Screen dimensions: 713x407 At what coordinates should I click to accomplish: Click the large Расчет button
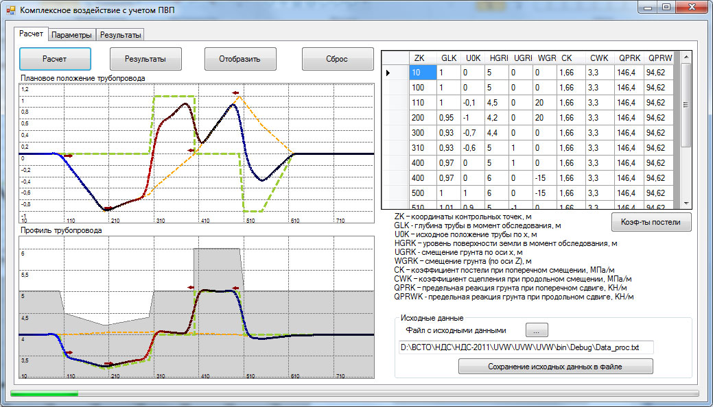point(55,59)
